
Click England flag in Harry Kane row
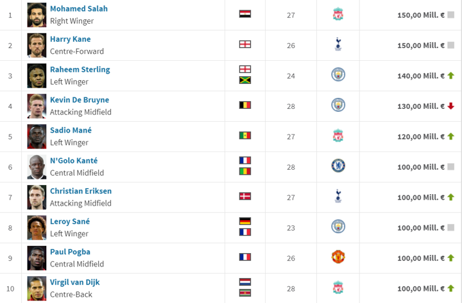point(244,44)
